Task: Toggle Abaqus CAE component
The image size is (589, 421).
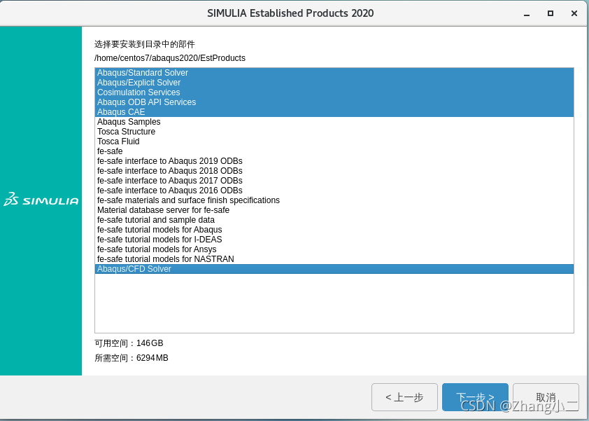Action: (121, 112)
